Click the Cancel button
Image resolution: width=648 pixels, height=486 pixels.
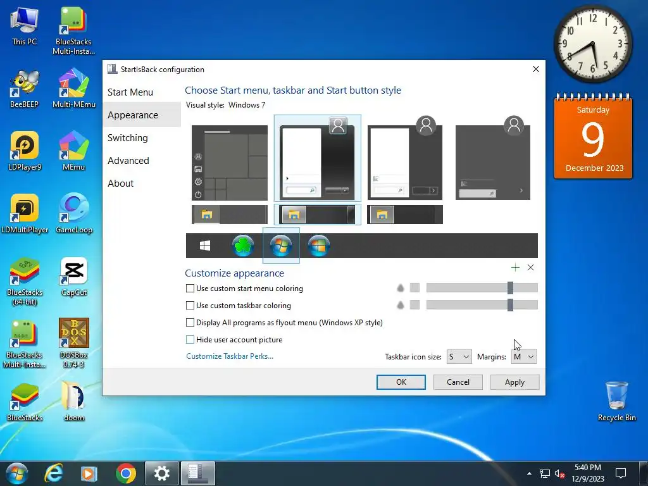tap(458, 382)
